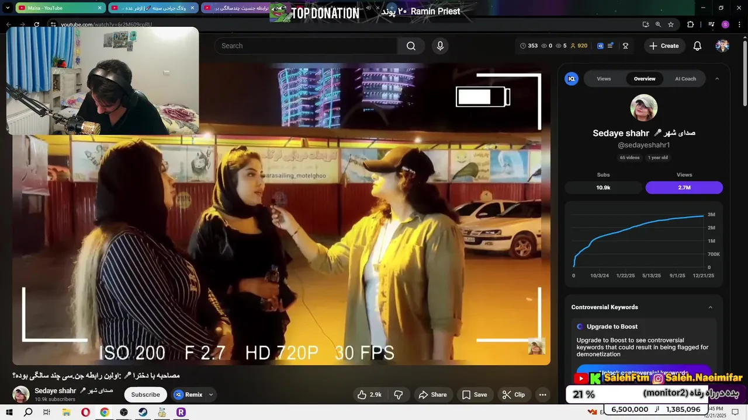Viewport: 748px width, 420px height.
Task: Click the browser address bar URL
Action: coord(106,24)
